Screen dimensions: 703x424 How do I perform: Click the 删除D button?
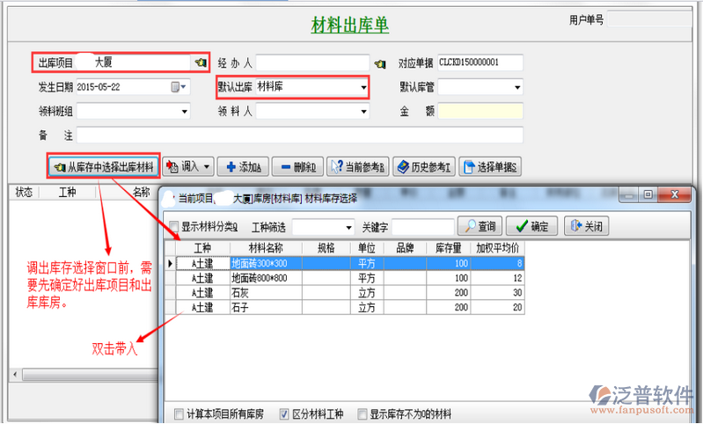coord(297,167)
